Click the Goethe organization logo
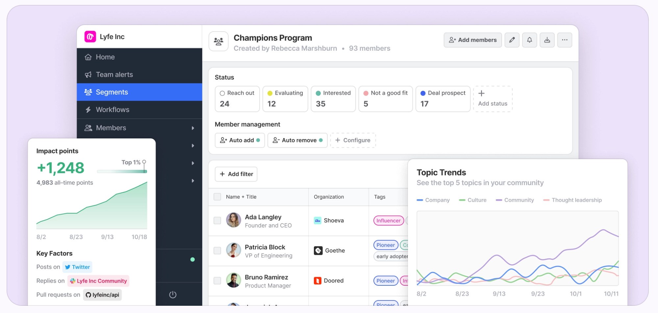This screenshot has width=658, height=313. [x=318, y=251]
